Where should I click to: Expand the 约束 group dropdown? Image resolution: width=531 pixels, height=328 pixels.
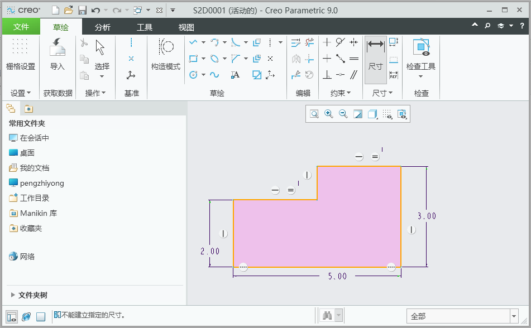coord(341,93)
